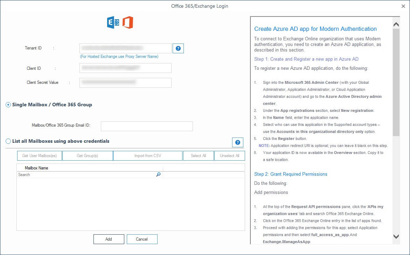Click 'To register a new Azure AD application' text
This screenshot has height=255, width=410.
tap(311, 68)
